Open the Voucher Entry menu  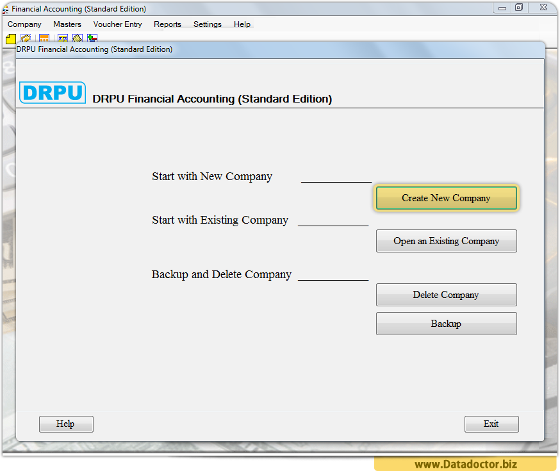pos(117,24)
